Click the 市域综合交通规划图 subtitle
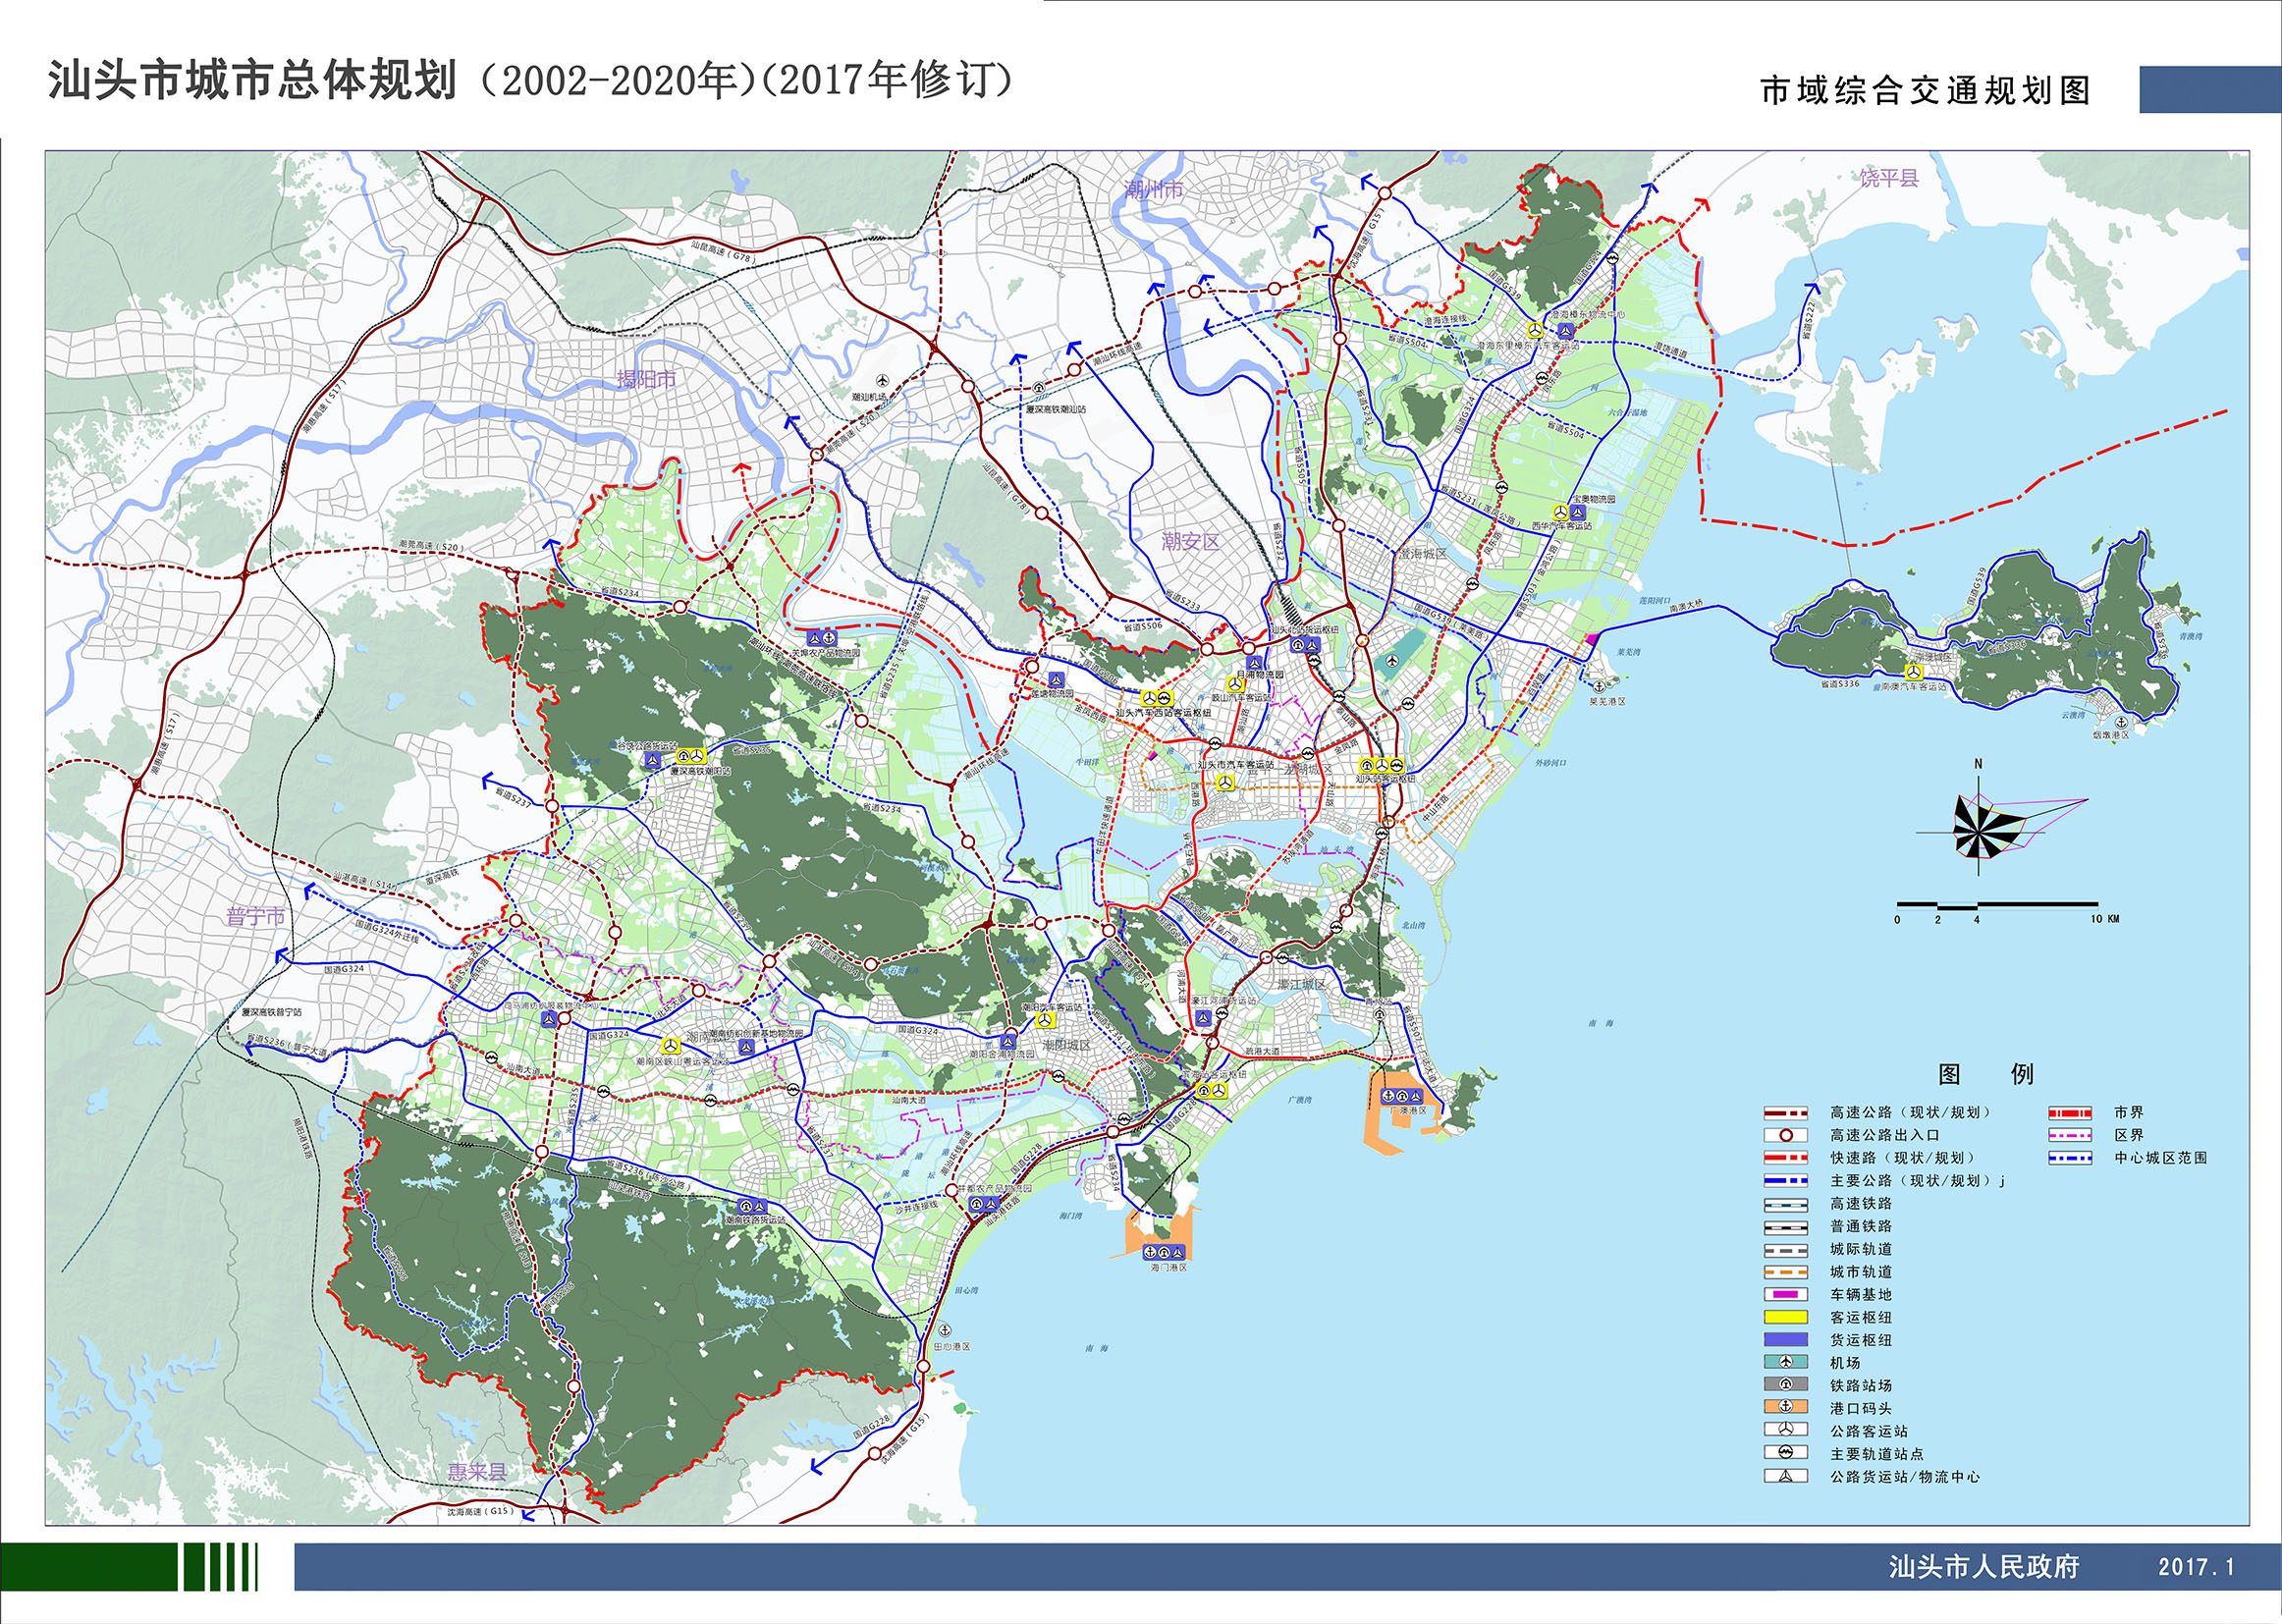The image size is (2282, 1624). coord(1925,91)
